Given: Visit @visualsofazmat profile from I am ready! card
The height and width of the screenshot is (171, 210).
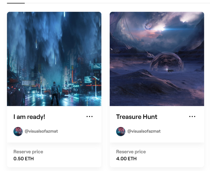Looking at the screenshot, I should point(41,131).
